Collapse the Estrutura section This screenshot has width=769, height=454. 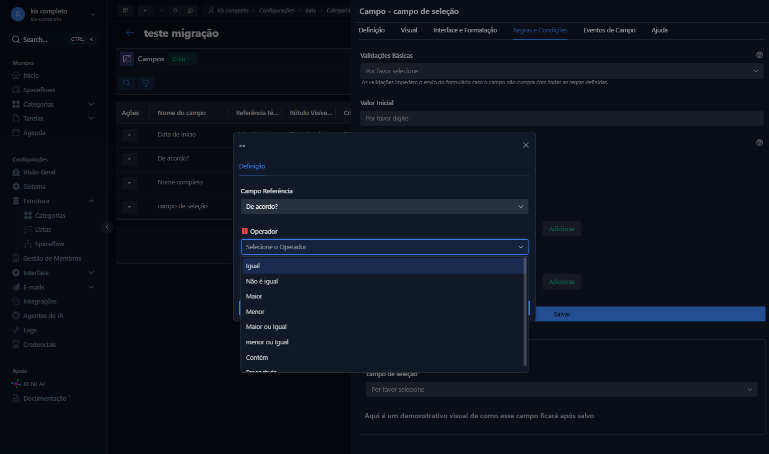coord(91,201)
